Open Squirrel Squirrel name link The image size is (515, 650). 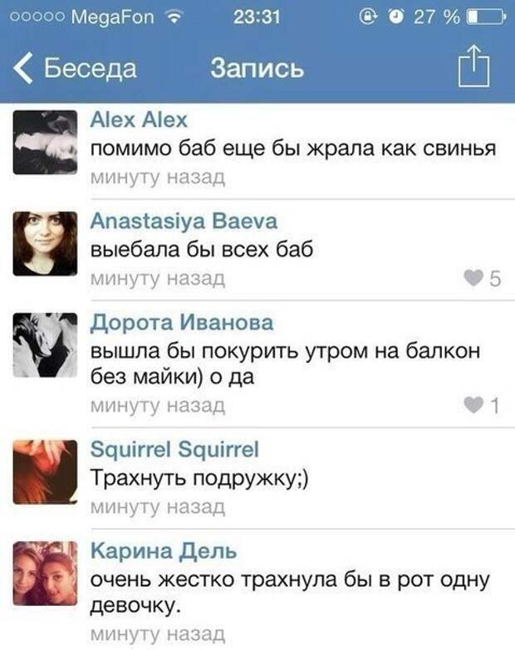coord(174,450)
